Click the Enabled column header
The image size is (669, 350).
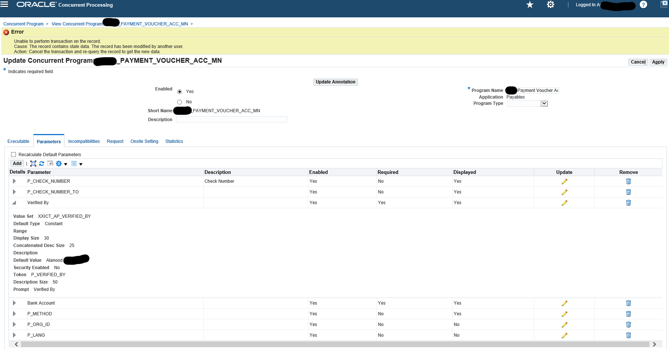(318, 172)
